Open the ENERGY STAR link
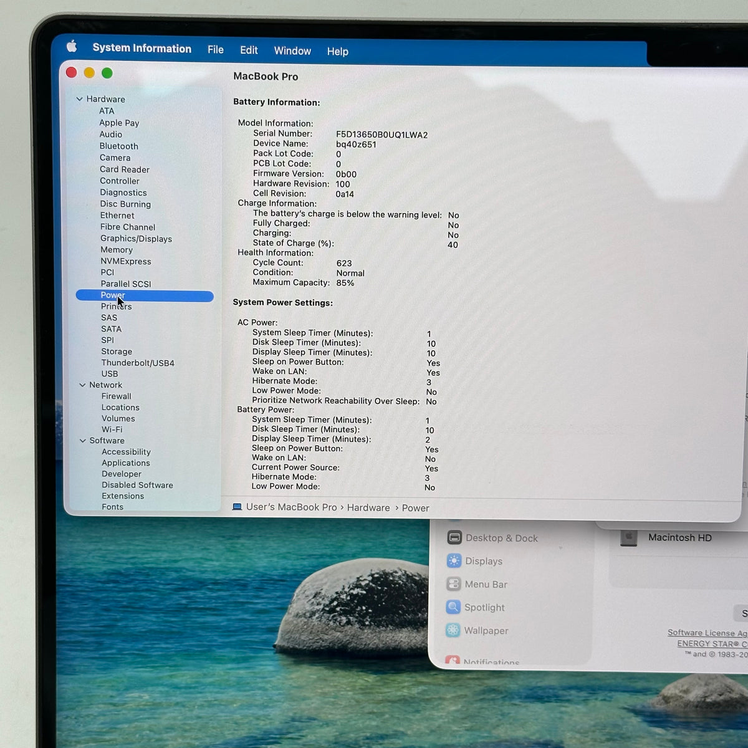Screen dimensions: 748x748 pos(712,644)
